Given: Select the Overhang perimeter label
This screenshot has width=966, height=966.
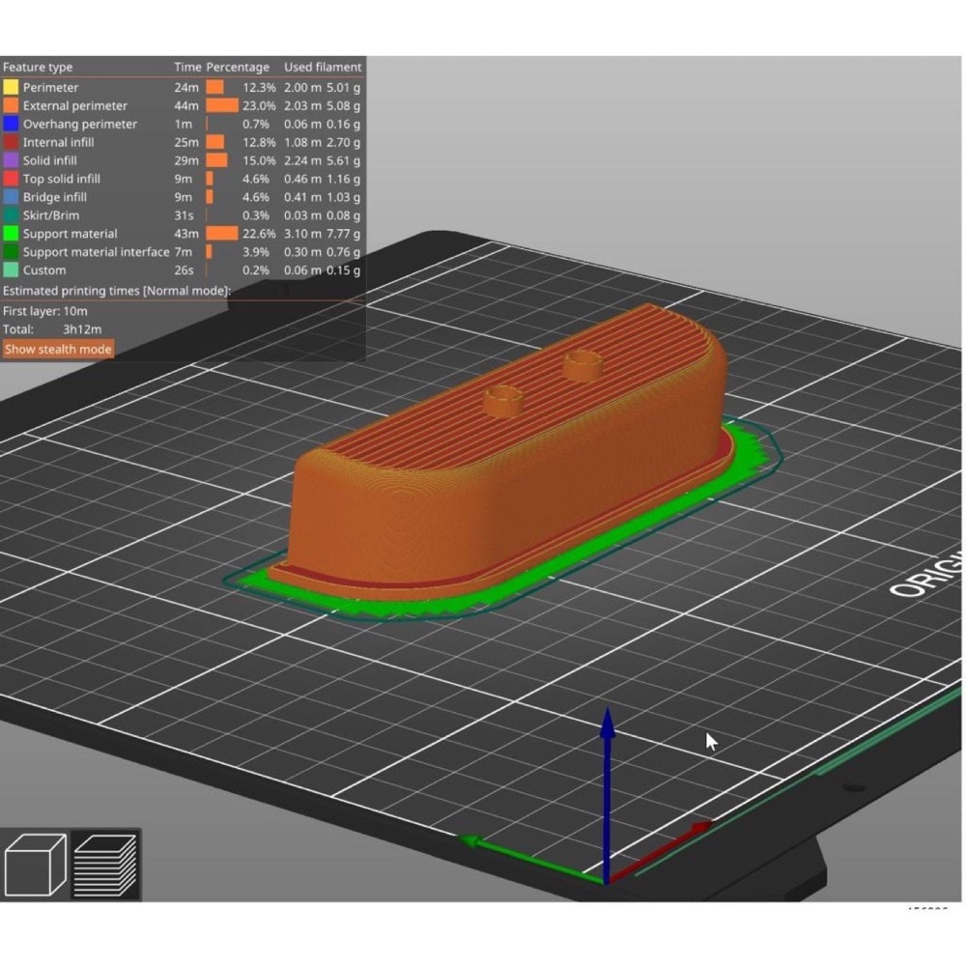Looking at the screenshot, I should [x=80, y=124].
